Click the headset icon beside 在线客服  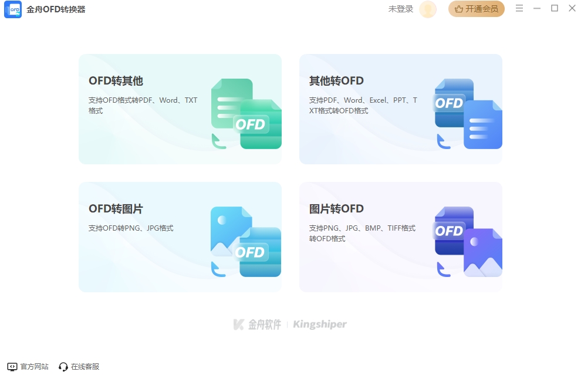[x=63, y=366]
